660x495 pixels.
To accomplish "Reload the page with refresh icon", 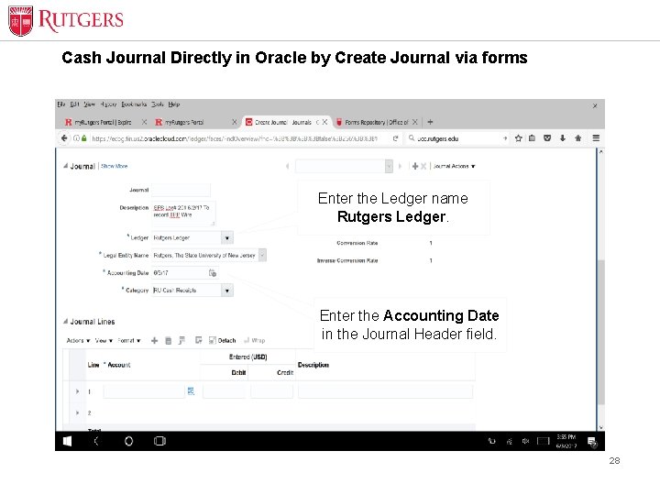I will point(395,138).
